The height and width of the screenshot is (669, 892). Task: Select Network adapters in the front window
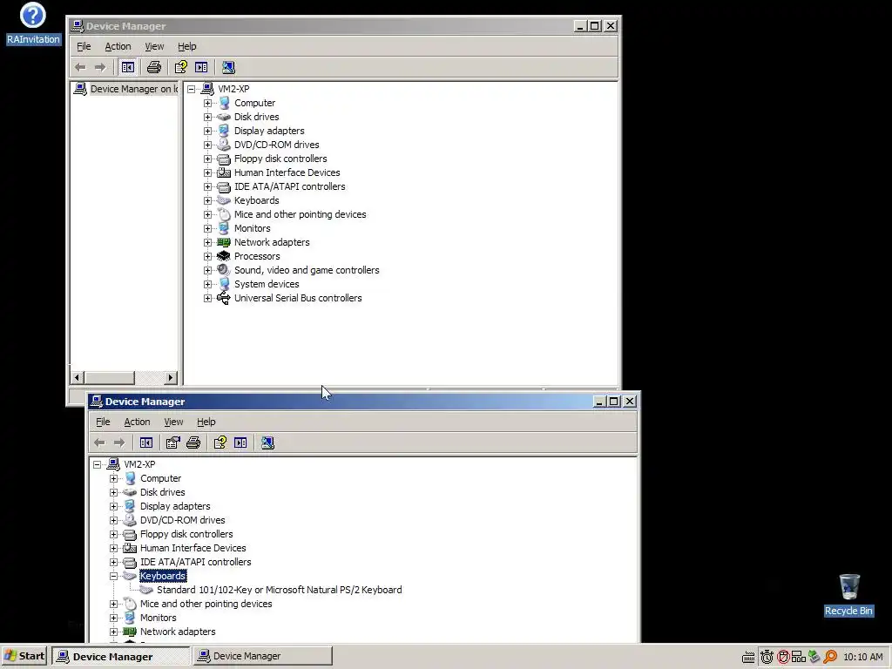(178, 632)
